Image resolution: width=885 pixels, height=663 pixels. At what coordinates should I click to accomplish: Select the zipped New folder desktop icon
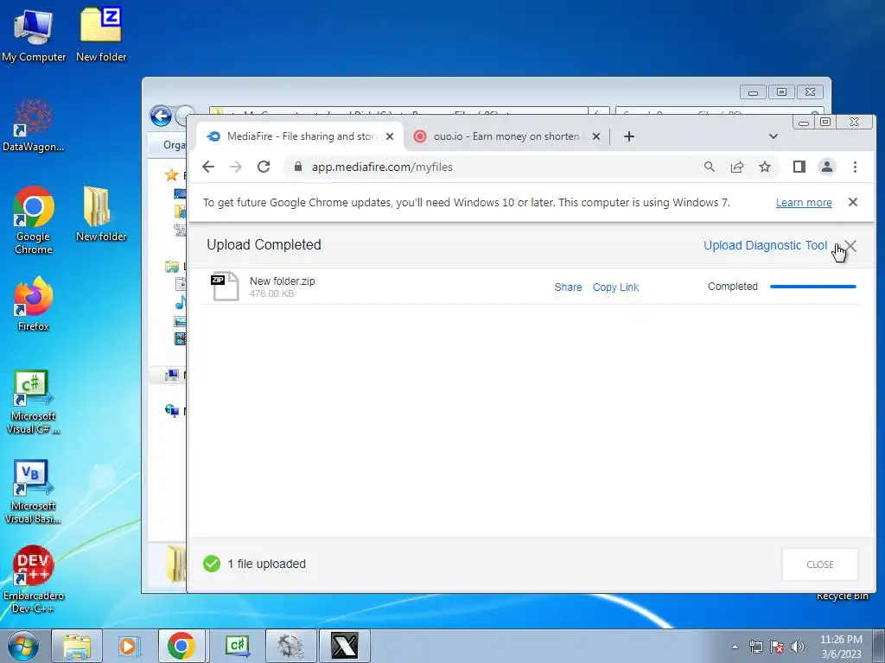pyautogui.click(x=101, y=35)
